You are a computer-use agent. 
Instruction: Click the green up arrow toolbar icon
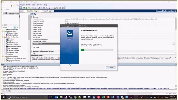click(24, 8)
